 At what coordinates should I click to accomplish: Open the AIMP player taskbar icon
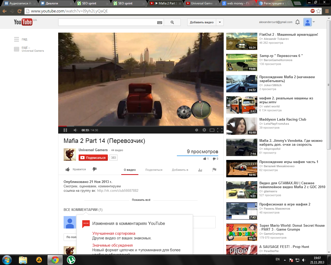[39, 260]
